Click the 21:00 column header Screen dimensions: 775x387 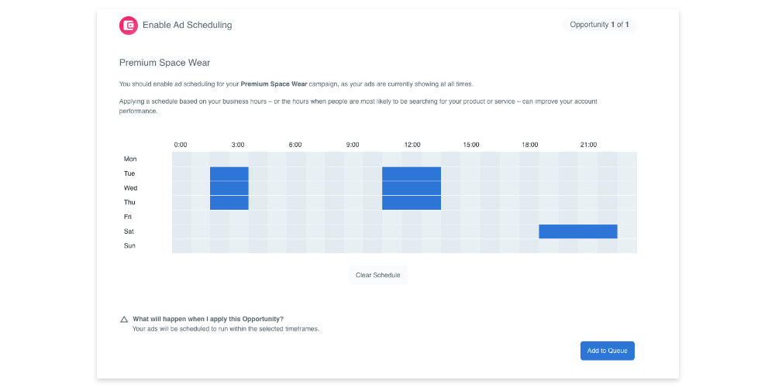[588, 145]
